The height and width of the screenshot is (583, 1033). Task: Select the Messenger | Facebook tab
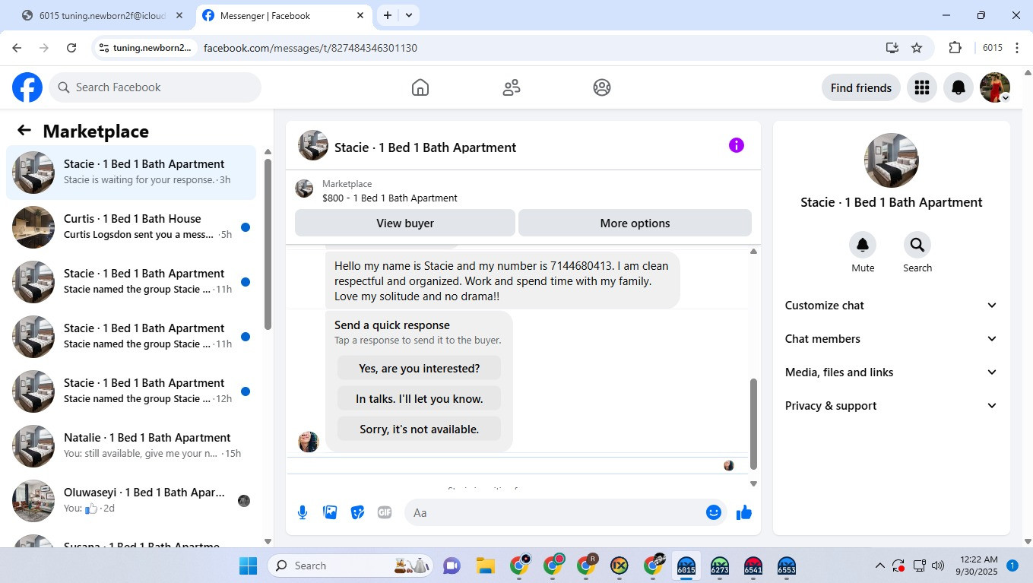point(284,15)
